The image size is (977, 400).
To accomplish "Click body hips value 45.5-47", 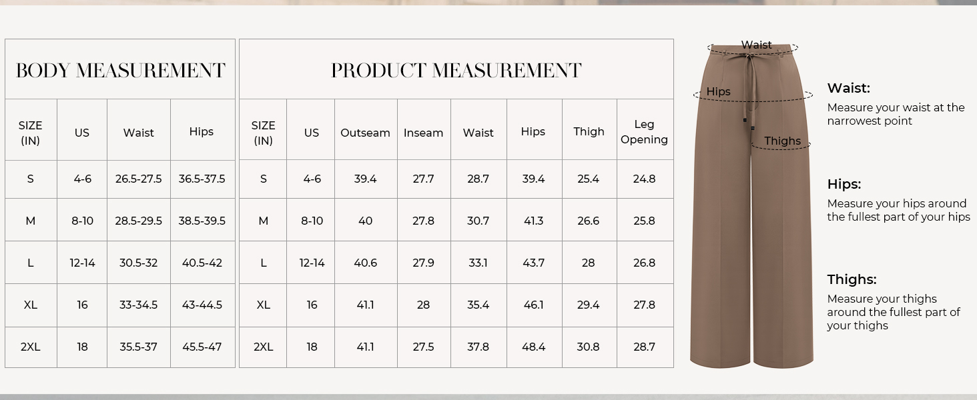I will 202,347.
